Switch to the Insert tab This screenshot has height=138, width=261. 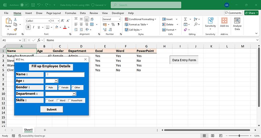click(x=29, y=13)
